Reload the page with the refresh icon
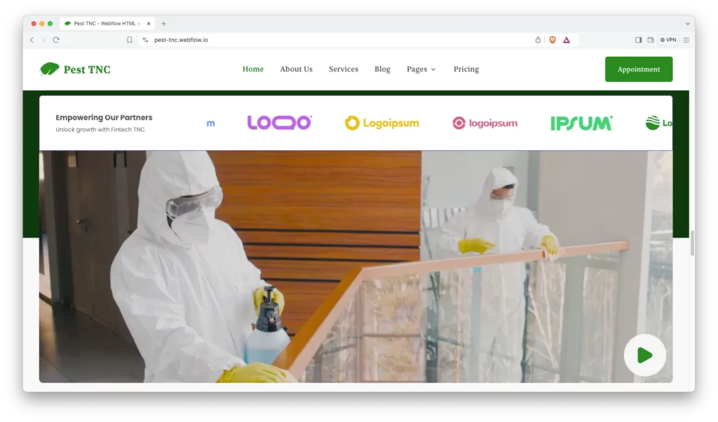718x422 pixels. click(x=56, y=40)
